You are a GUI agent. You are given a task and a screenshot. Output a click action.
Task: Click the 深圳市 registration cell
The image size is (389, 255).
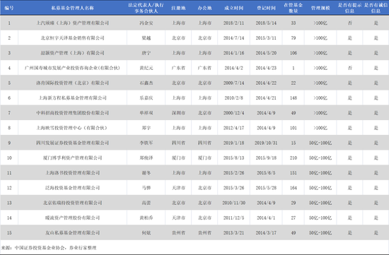point(178,113)
